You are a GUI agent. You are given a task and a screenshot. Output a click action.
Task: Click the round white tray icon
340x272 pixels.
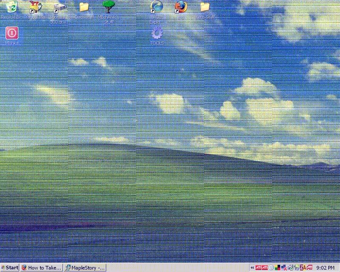point(271,268)
